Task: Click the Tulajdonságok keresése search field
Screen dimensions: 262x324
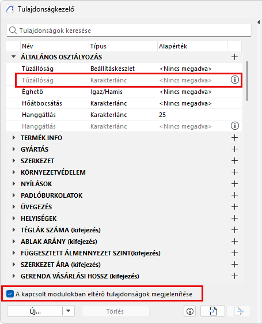Action: (129, 31)
